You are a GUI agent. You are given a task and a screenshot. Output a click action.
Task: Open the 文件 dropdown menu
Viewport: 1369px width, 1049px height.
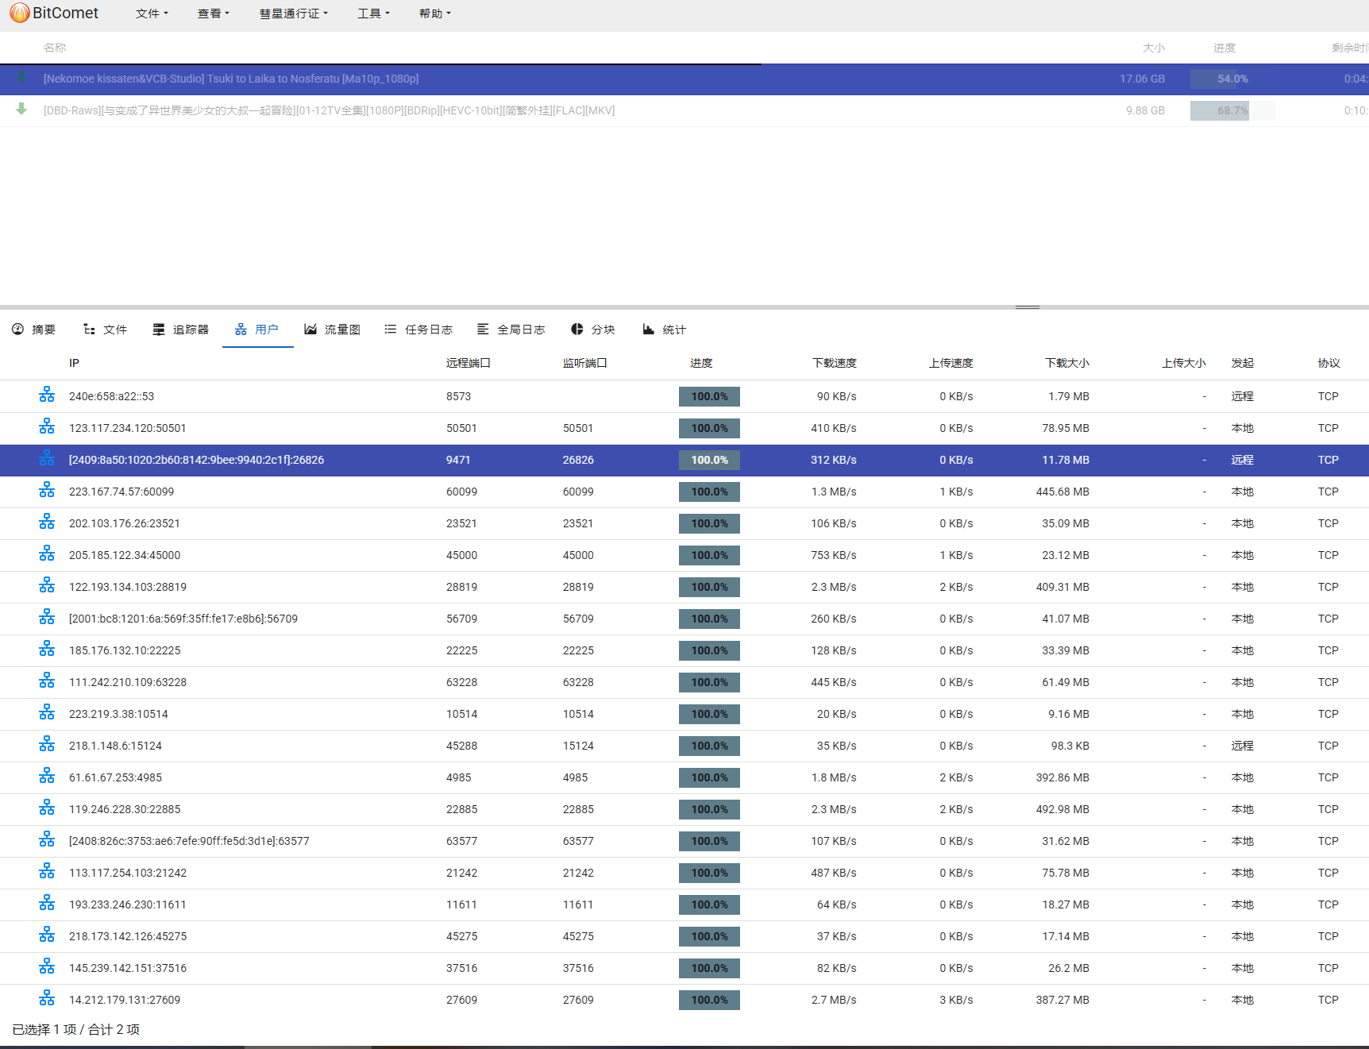pyautogui.click(x=152, y=13)
